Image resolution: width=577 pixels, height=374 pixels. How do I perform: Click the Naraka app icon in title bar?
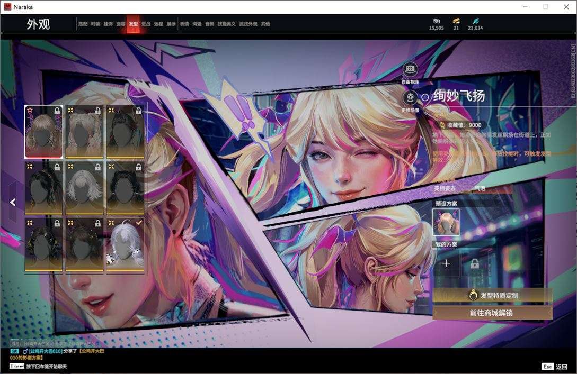click(x=7, y=7)
